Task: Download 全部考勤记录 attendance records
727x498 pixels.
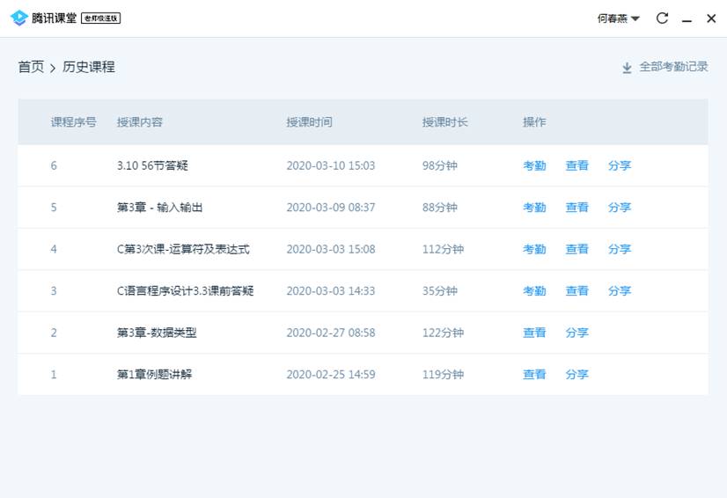Action: pos(673,67)
